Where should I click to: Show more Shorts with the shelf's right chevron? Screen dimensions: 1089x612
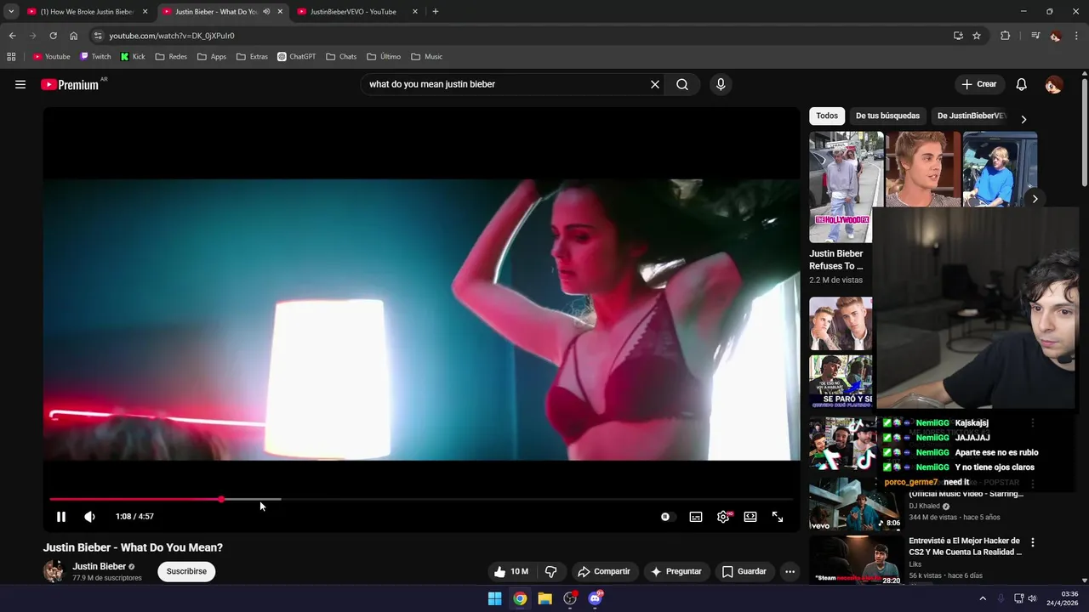[1035, 199]
